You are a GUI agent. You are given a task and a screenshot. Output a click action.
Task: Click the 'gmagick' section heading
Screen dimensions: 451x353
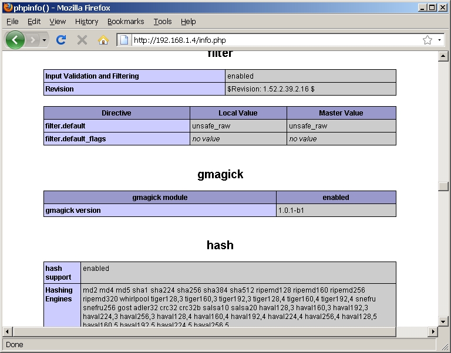pos(220,174)
